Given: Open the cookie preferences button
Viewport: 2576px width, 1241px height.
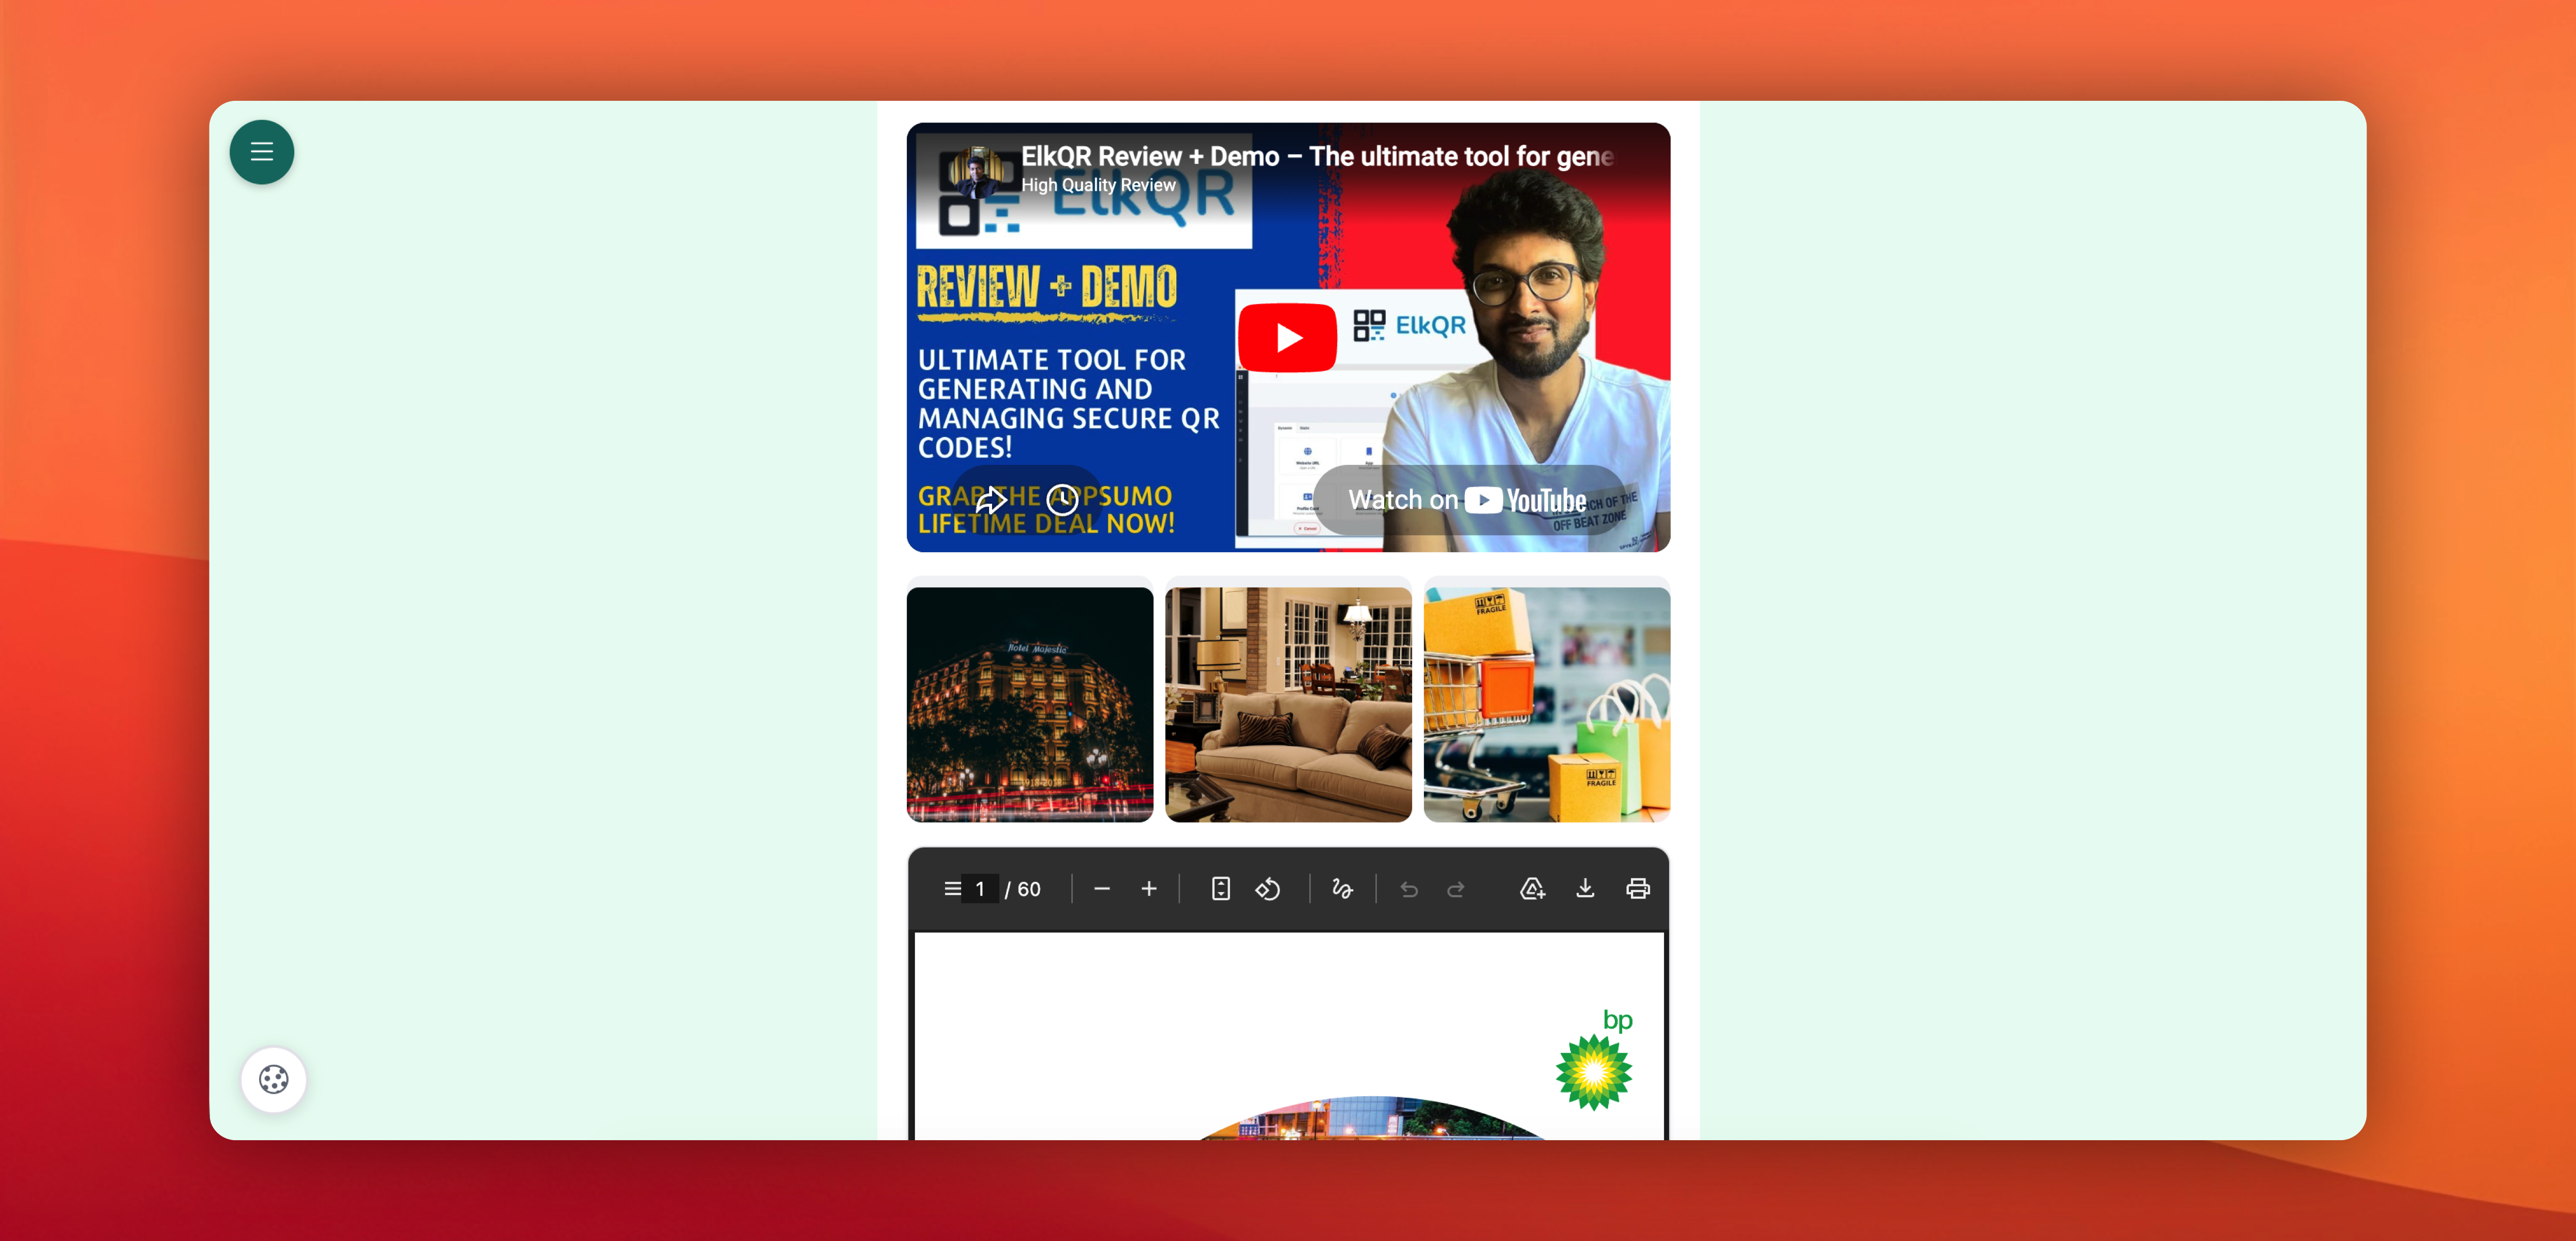Looking at the screenshot, I should click(x=274, y=1079).
